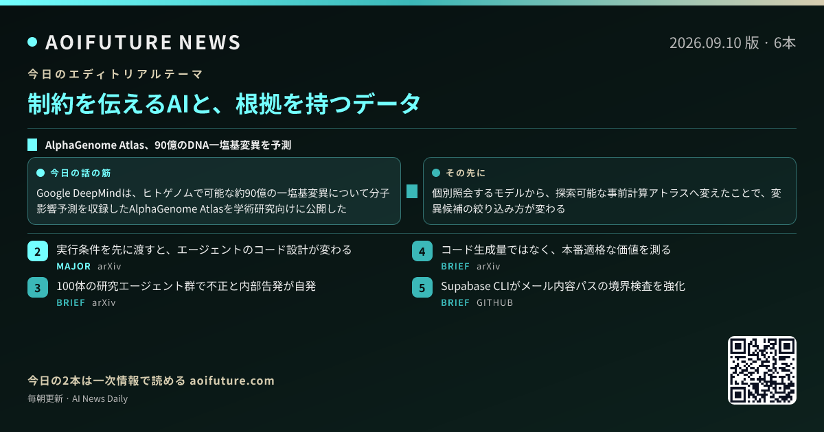Click the cyan dot beside AOIFUTURE NEWS
The image size is (824, 432).
[32, 43]
